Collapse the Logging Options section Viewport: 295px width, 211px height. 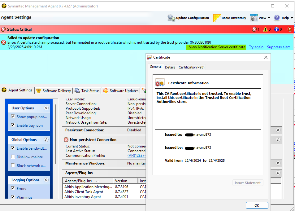coord(46,180)
